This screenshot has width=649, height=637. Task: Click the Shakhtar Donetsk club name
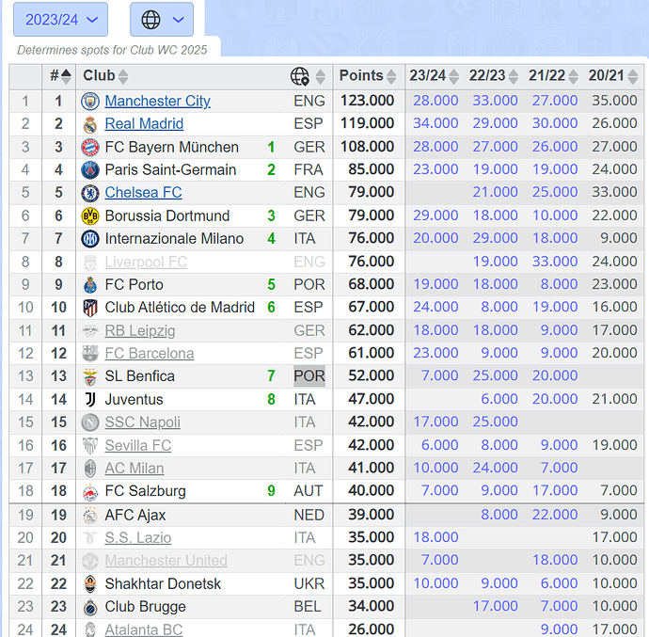coord(163,583)
